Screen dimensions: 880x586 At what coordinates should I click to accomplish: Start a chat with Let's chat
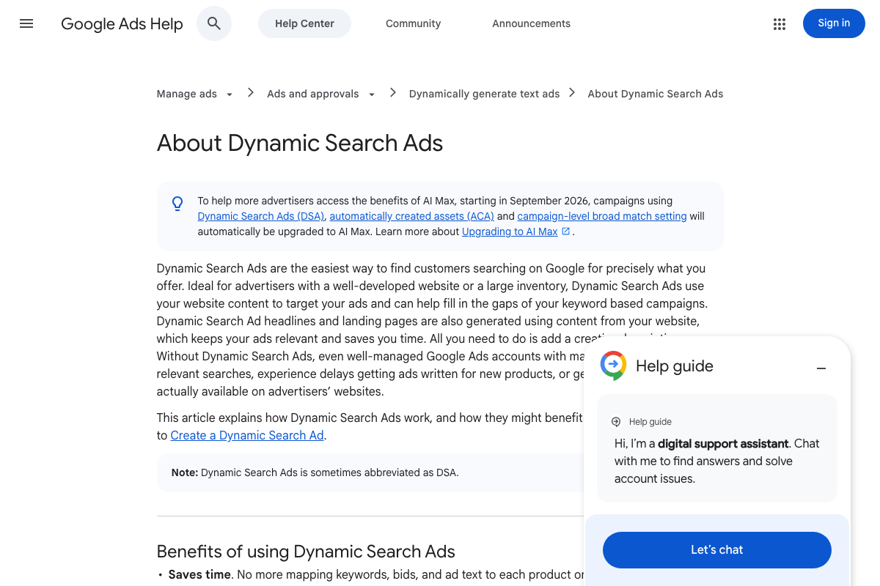(x=717, y=550)
